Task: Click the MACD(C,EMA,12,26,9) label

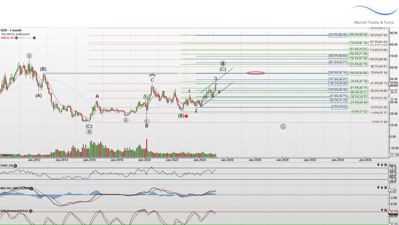Action: (x=15, y=188)
